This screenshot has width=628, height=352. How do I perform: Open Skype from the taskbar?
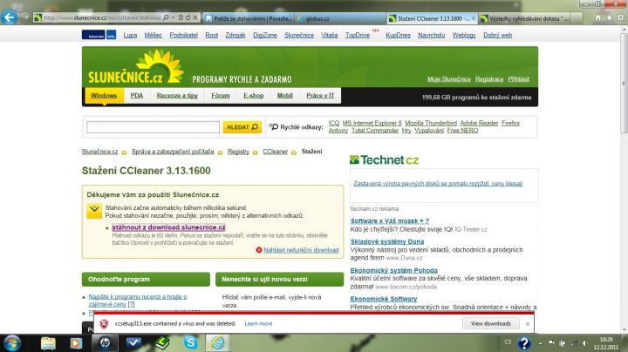pyautogui.click(x=191, y=342)
